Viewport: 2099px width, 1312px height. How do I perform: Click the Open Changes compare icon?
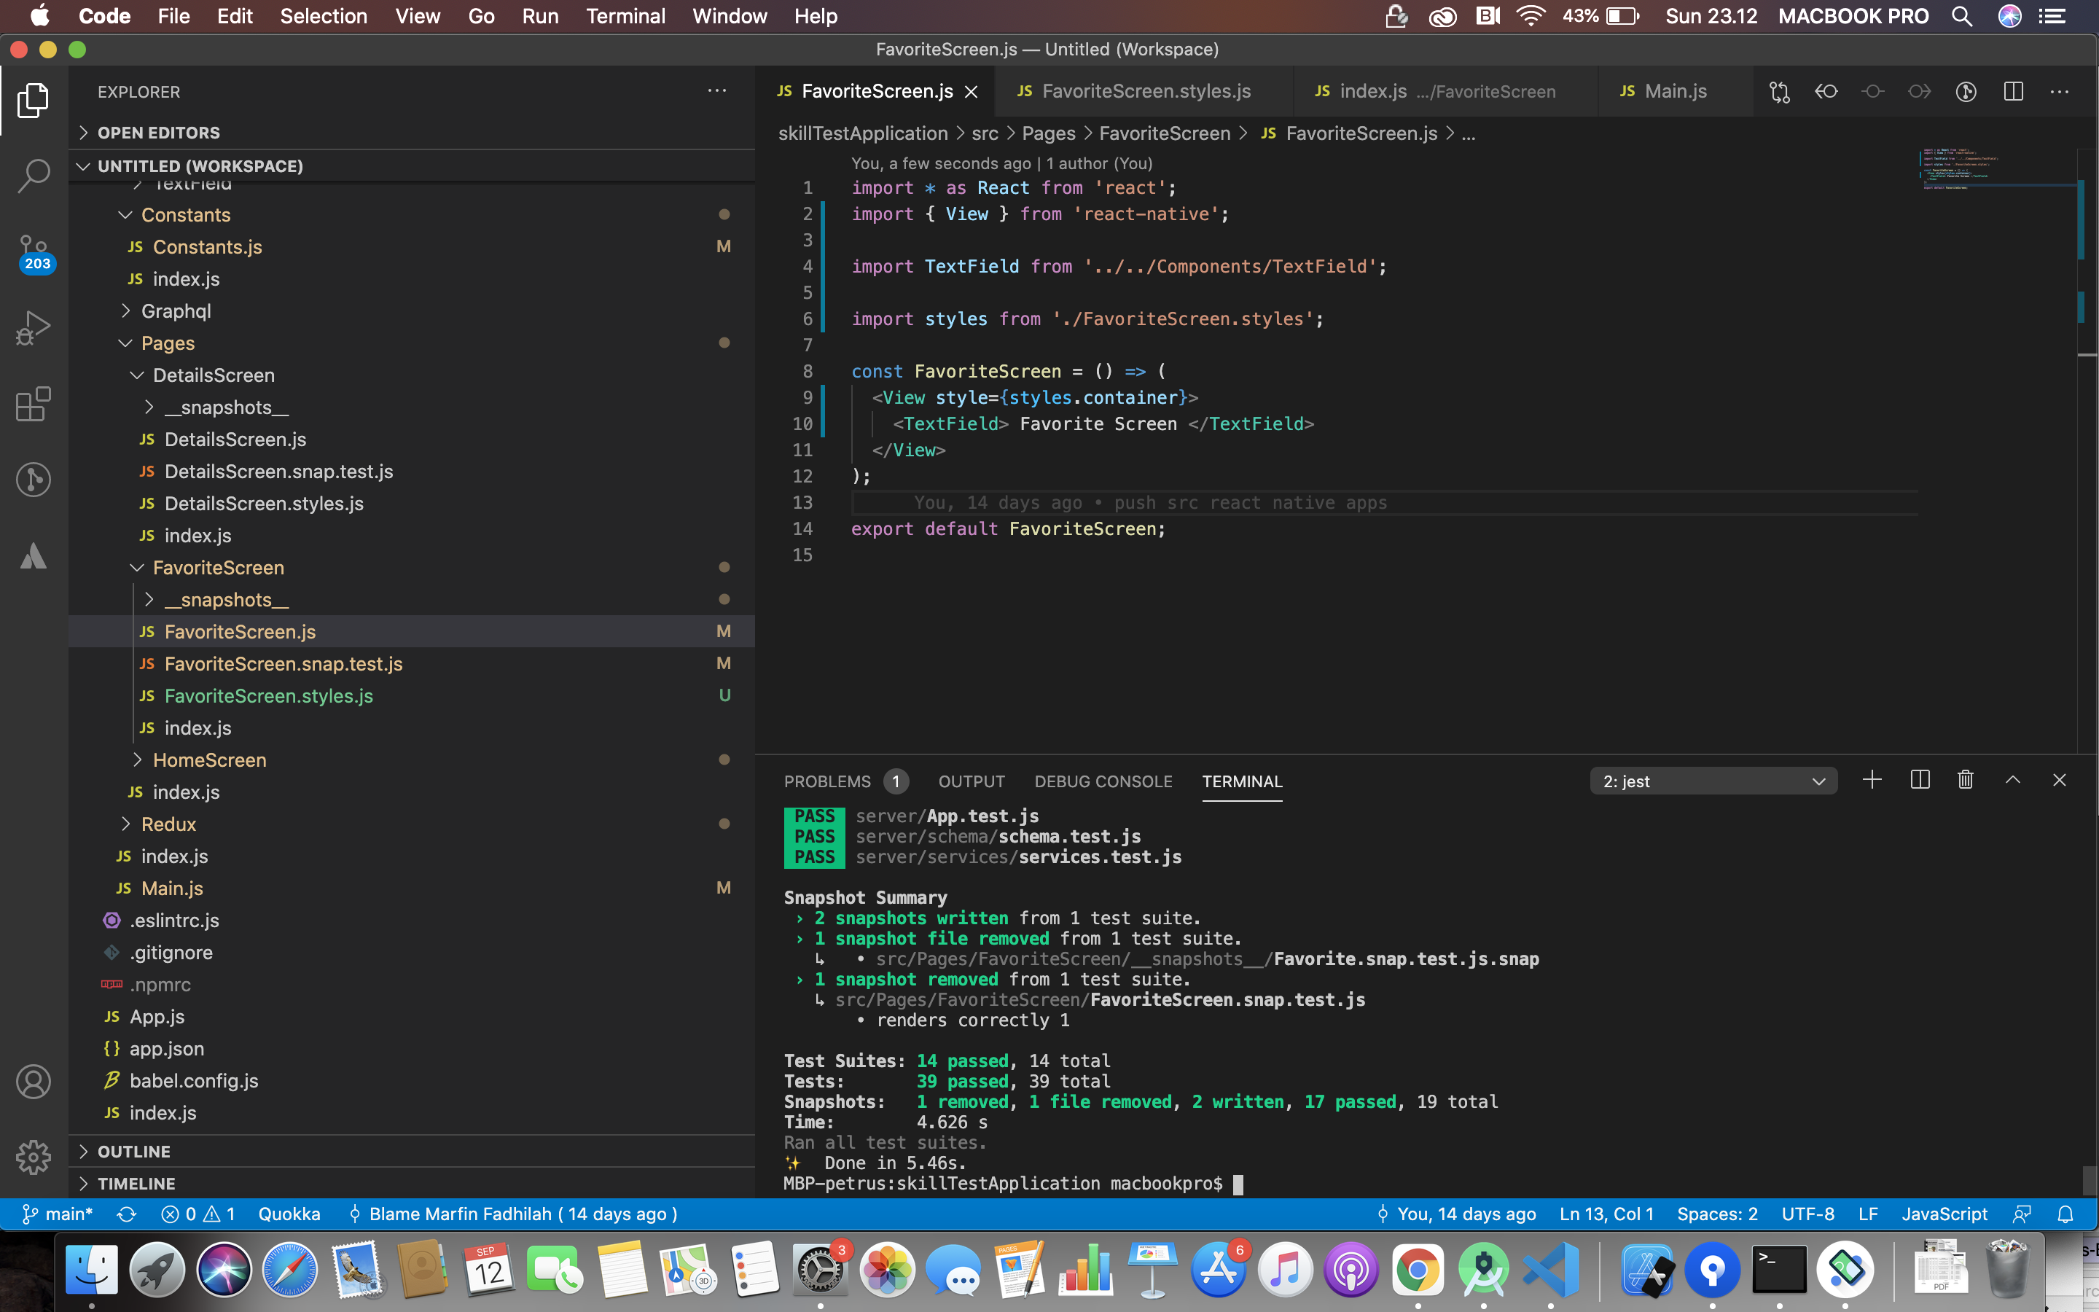coord(1779,91)
